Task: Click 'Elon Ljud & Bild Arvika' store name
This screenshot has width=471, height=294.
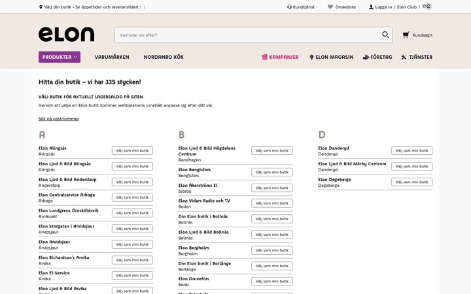Action: [63, 289]
